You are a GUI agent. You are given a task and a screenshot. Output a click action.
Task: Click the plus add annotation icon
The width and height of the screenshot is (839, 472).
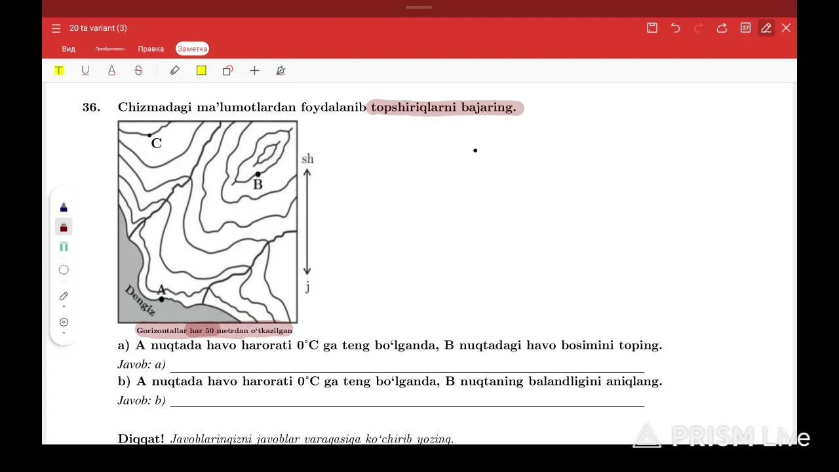click(254, 70)
